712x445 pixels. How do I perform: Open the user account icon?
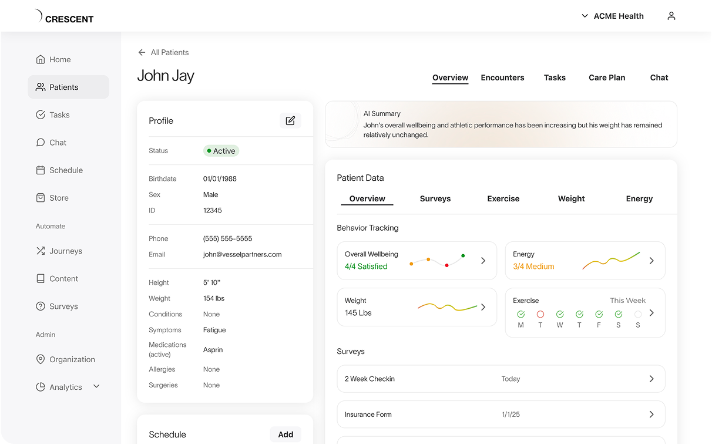coord(671,16)
